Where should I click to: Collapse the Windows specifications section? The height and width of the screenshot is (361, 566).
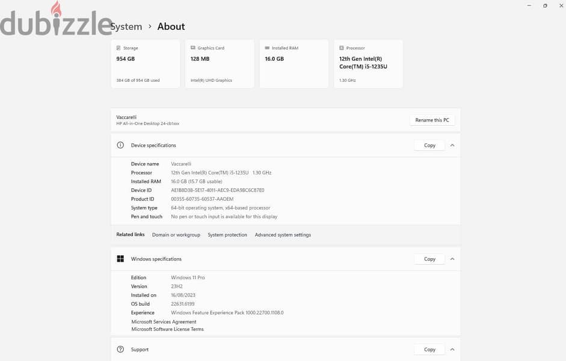[452, 259]
